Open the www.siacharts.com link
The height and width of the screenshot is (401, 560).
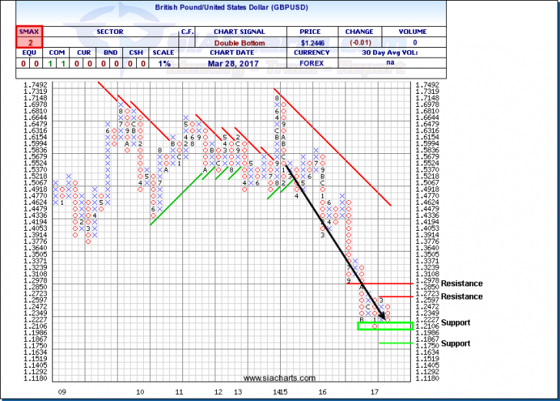pyautogui.click(x=278, y=379)
